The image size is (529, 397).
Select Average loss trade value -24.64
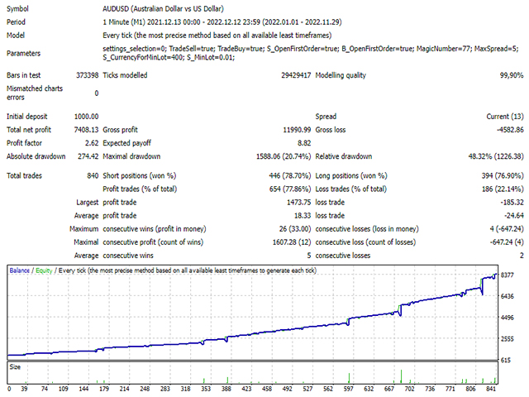pyautogui.click(x=514, y=216)
